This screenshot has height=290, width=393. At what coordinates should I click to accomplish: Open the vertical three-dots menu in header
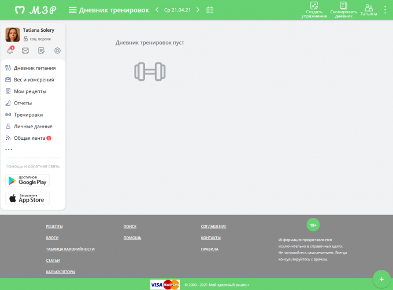[x=385, y=10]
